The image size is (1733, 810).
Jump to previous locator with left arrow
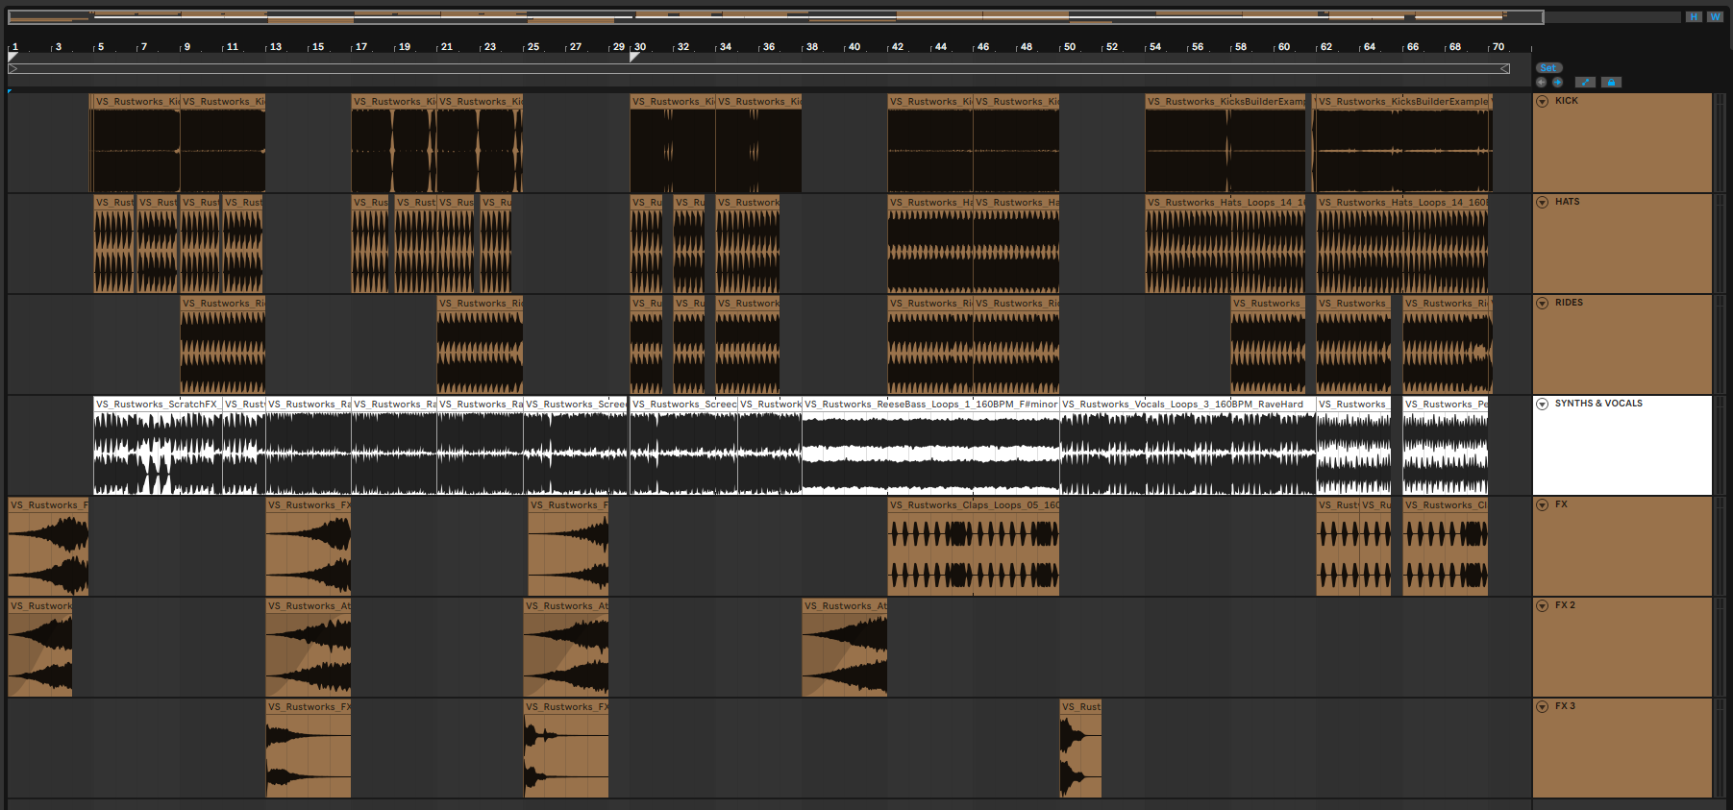tap(1542, 83)
